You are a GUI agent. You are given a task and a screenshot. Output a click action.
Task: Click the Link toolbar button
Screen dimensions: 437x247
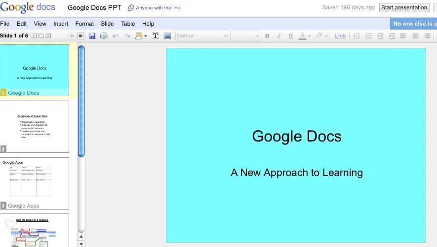point(340,35)
